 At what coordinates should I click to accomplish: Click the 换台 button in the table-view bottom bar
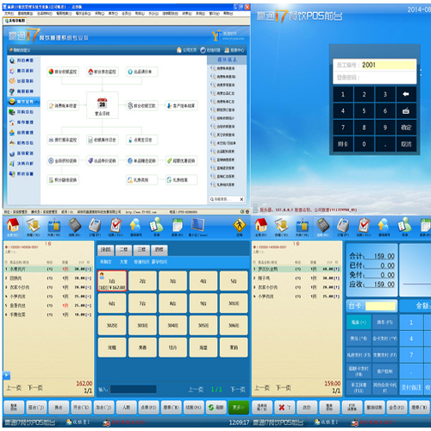click(x=59, y=407)
